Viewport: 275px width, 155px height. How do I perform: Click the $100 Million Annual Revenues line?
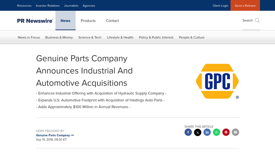[x=83, y=107]
